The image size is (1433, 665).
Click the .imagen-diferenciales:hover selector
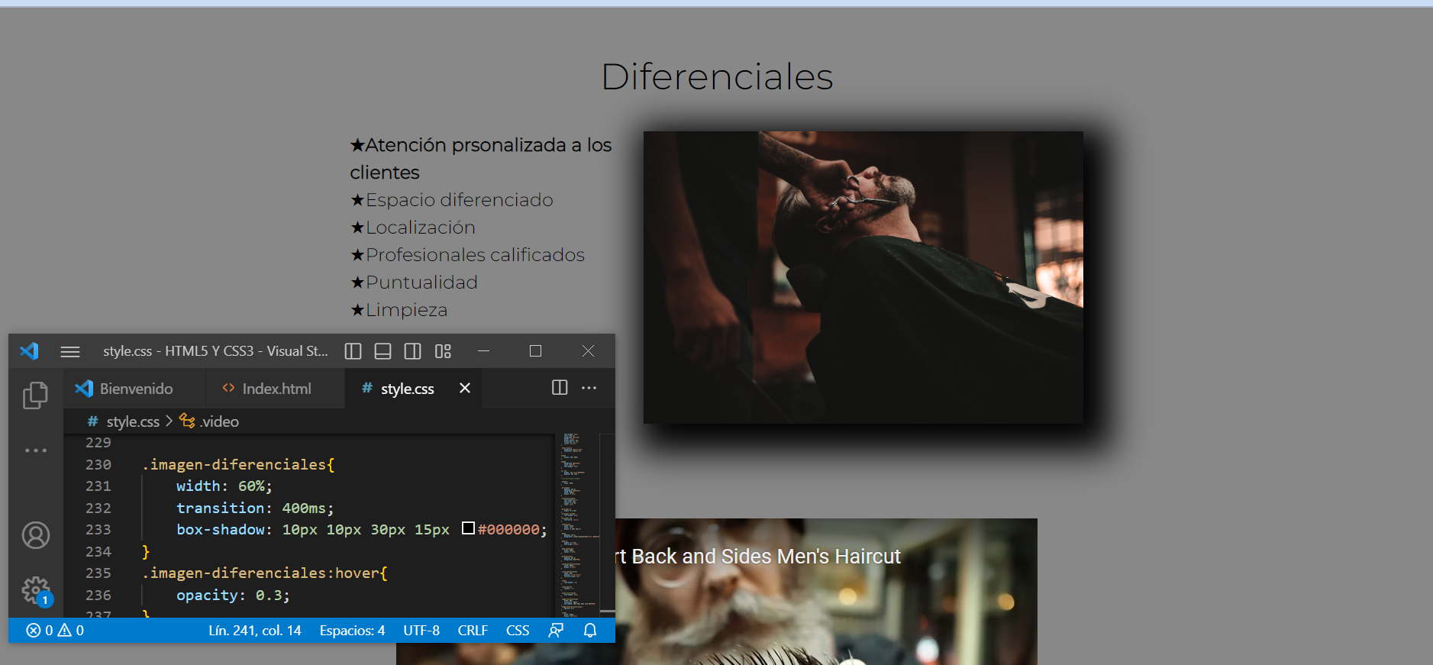coord(264,573)
